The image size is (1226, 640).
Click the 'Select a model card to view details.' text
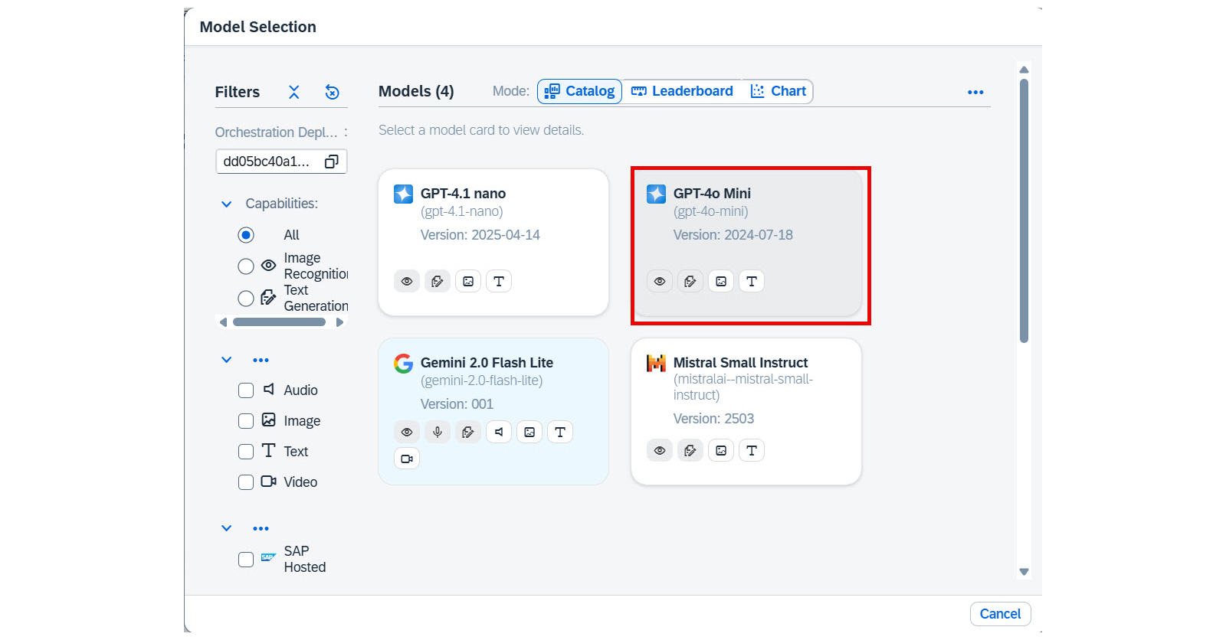click(x=481, y=130)
